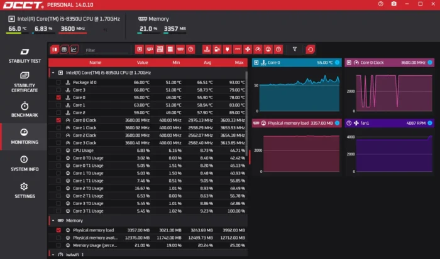Image resolution: width=440 pixels, height=259 pixels.
Task: Click the temperature sensor filter icon
Action: click(x=207, y=50)
